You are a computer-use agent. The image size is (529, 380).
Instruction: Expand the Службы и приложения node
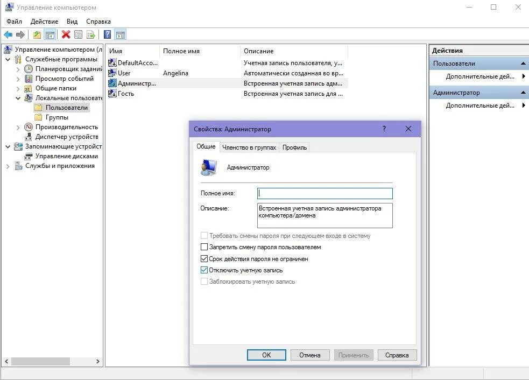tap(8, 166)
